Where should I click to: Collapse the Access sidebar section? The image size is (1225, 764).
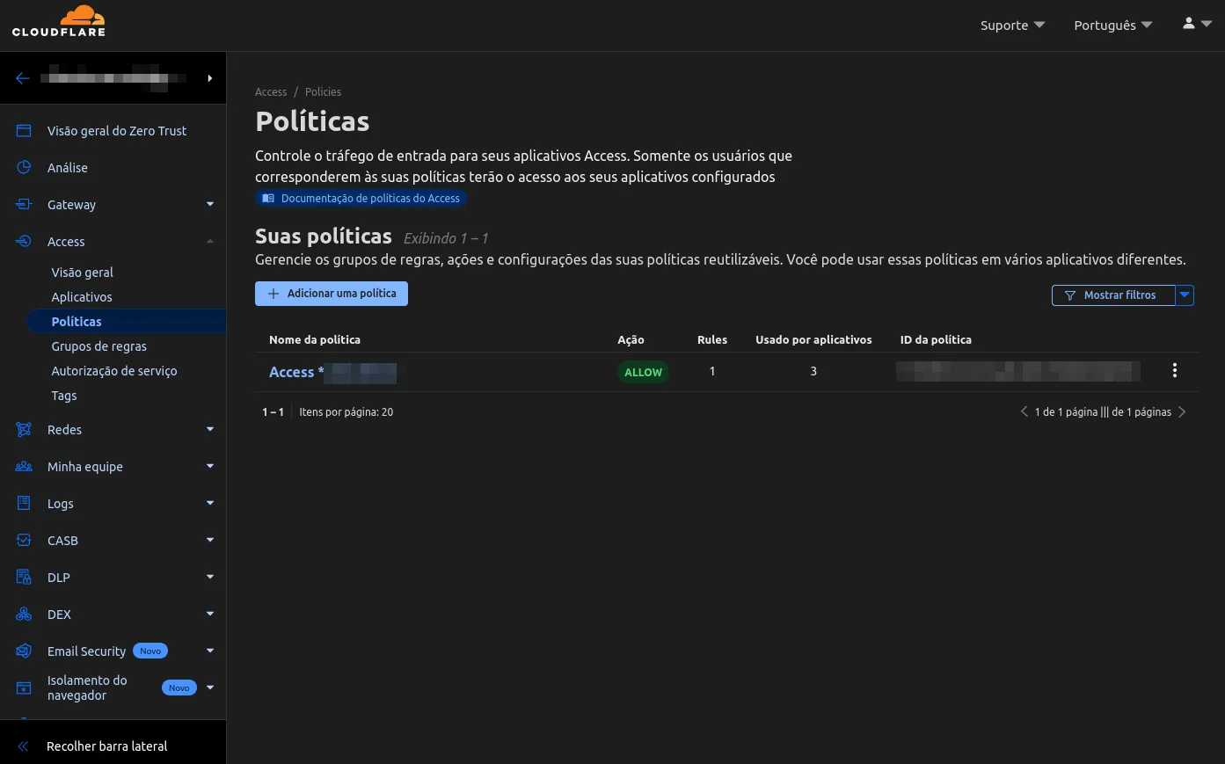coord(210,241)
